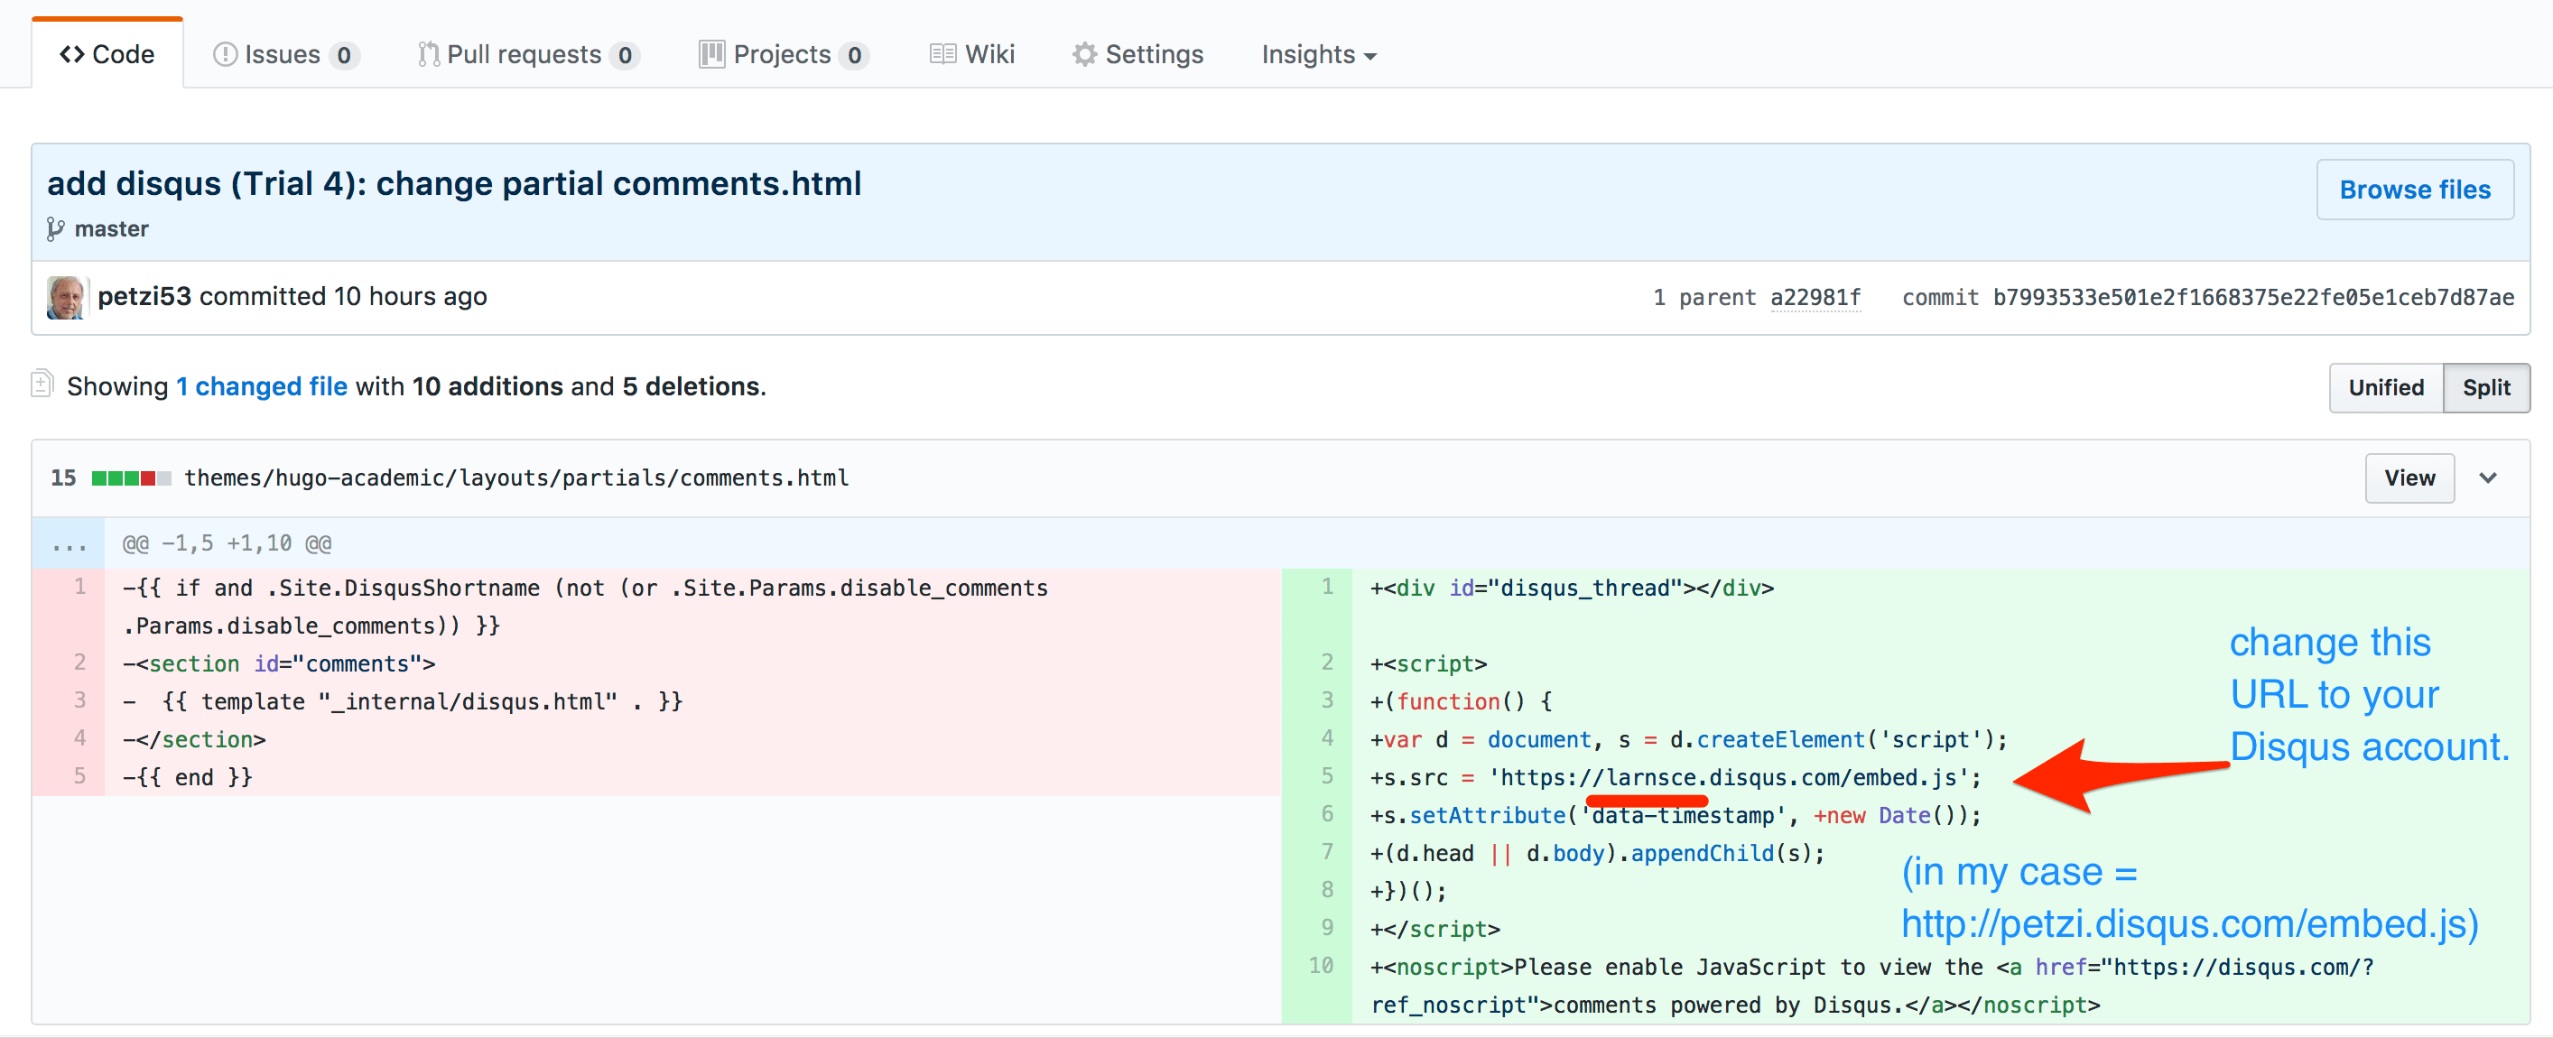Expand hidden lines with the ... hunk header
The width and height of the screenshot is (2553, 1038).
(x=69, y=543)
